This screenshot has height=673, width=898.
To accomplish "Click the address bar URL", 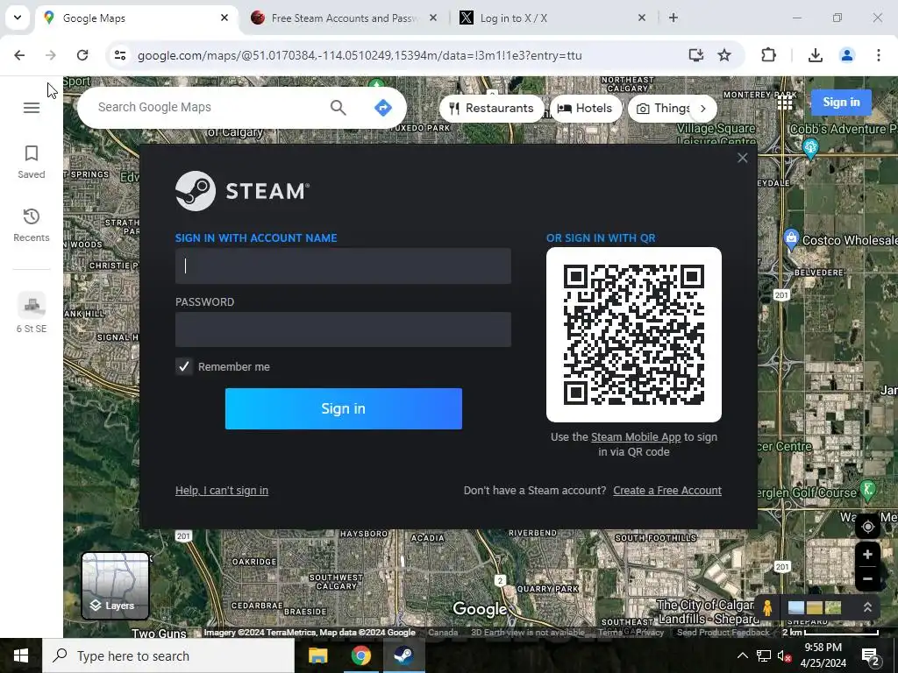I will tap(360, 55).
